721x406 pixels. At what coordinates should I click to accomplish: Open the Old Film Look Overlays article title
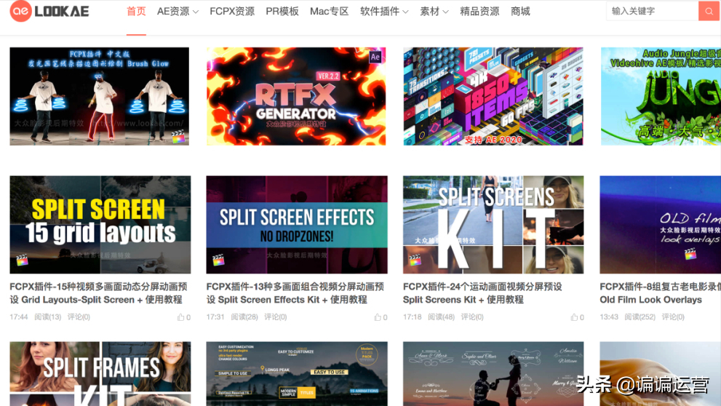click(x=661, y=293)
